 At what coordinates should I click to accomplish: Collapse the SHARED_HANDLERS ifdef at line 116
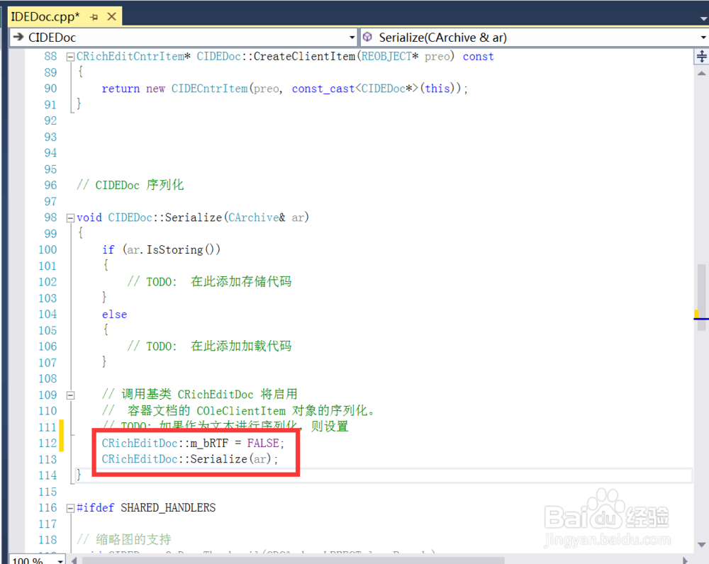[70, 507]
